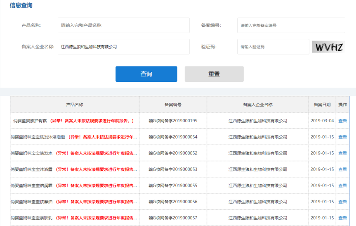Open 查看 link for record 2019000055
This screenshot has width=356, height=226.
click(x=342, y=186)
